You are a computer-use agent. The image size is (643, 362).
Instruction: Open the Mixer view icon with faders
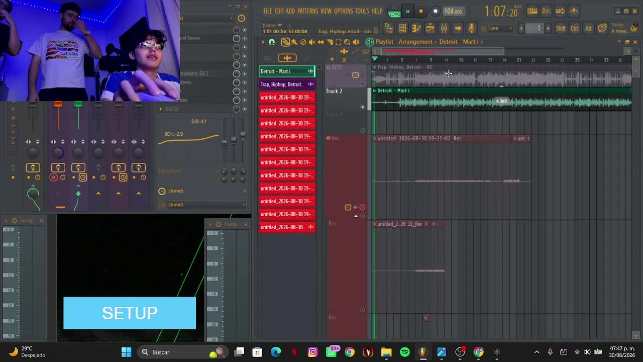click(444, 28)
